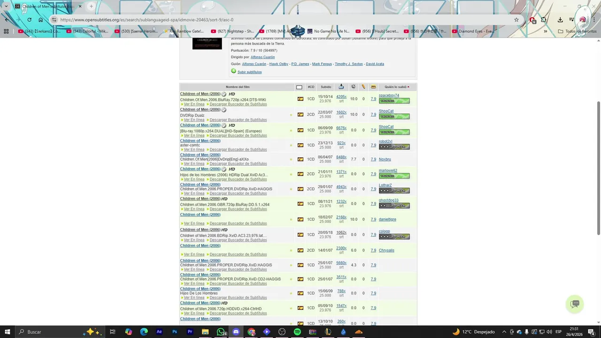Open WhatsApp from the taskbar
The image size is (601, 338).
tap(221, 332)
